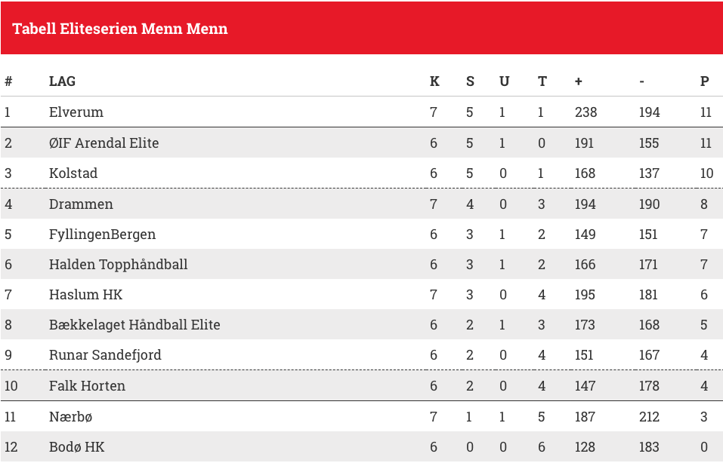Click the T losses column header

(x=542, y=81)
